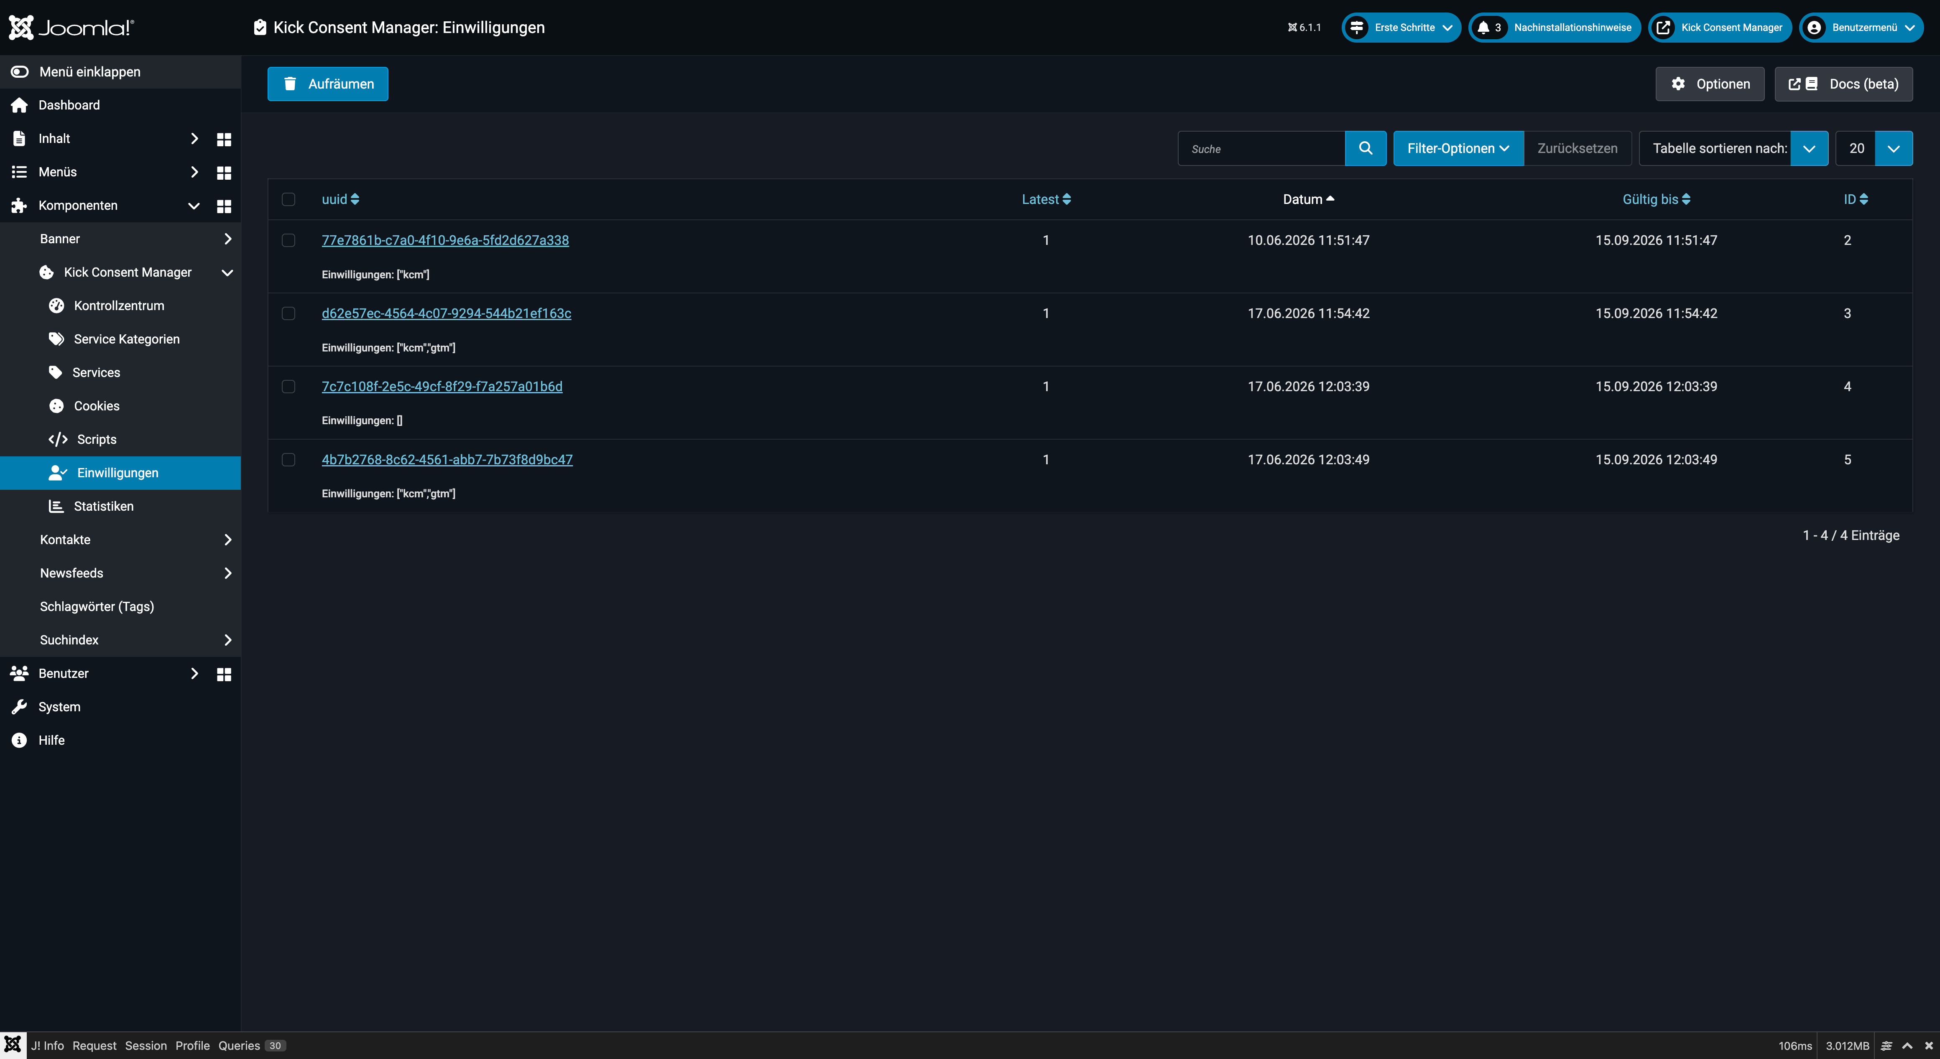The width and height of the screenshot is (1940, 1059).
Task: Sort table by Datum column header
Action: (x=1308, y=199)
